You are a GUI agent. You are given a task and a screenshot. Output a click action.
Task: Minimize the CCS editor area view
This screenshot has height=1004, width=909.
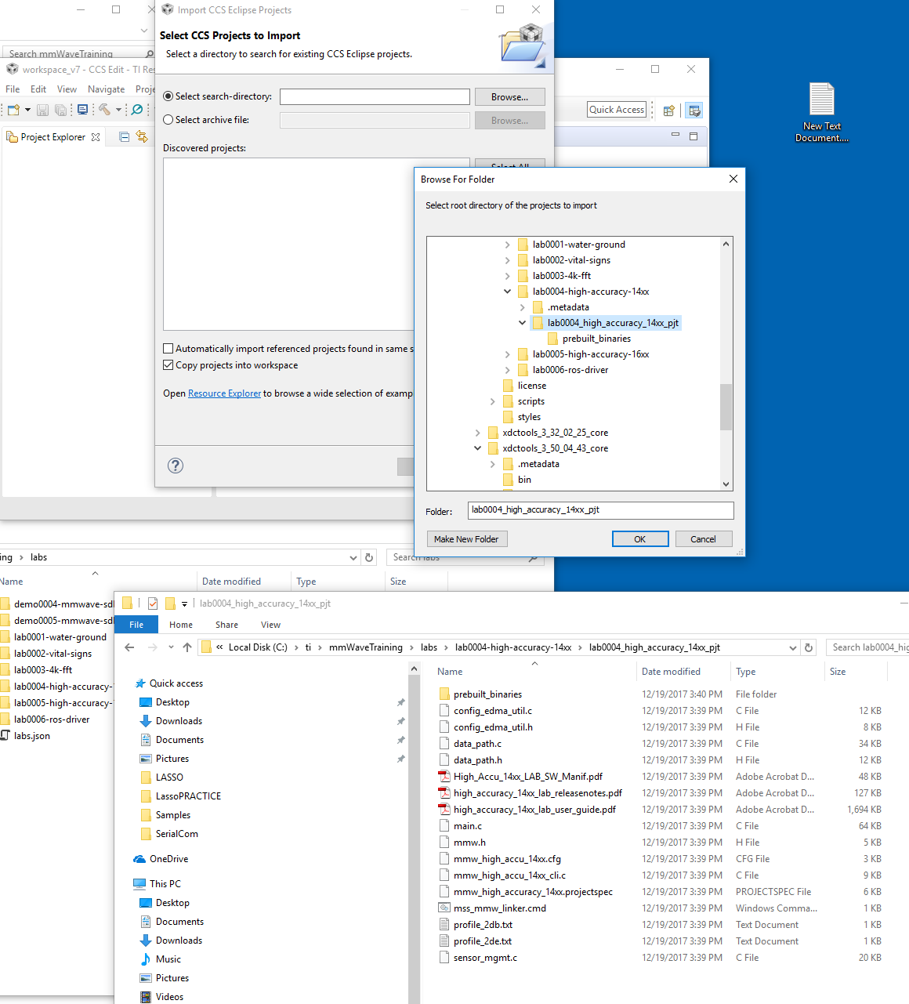pos(675,136)
